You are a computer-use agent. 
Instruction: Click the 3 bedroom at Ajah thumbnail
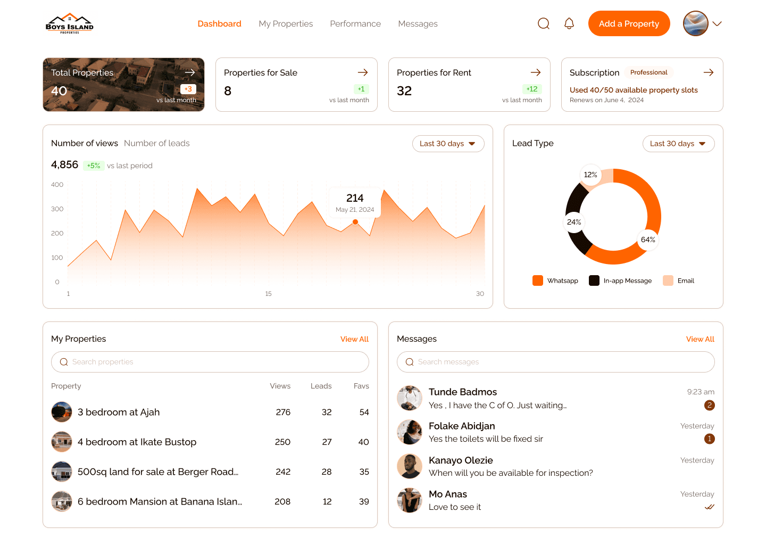click(62, 412)
